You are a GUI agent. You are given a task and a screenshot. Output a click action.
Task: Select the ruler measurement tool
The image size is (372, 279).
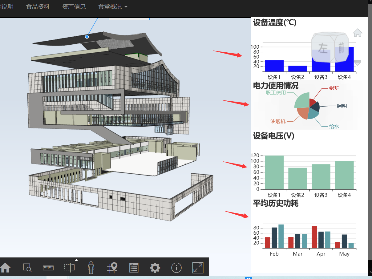pos(48,268)
